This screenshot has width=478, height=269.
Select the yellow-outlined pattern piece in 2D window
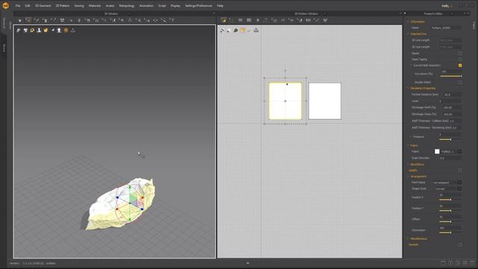285,101
